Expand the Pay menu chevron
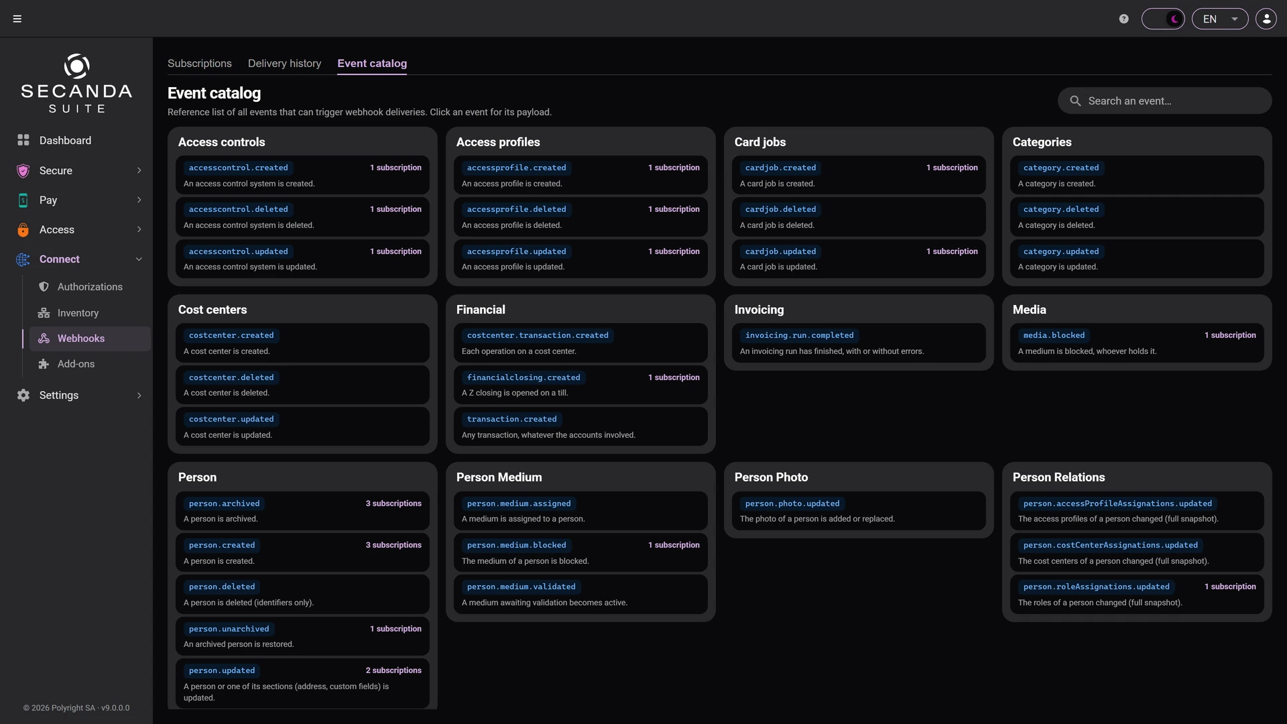The width and height of the screenshot is (1287, 724). click(x=139, y=200)
